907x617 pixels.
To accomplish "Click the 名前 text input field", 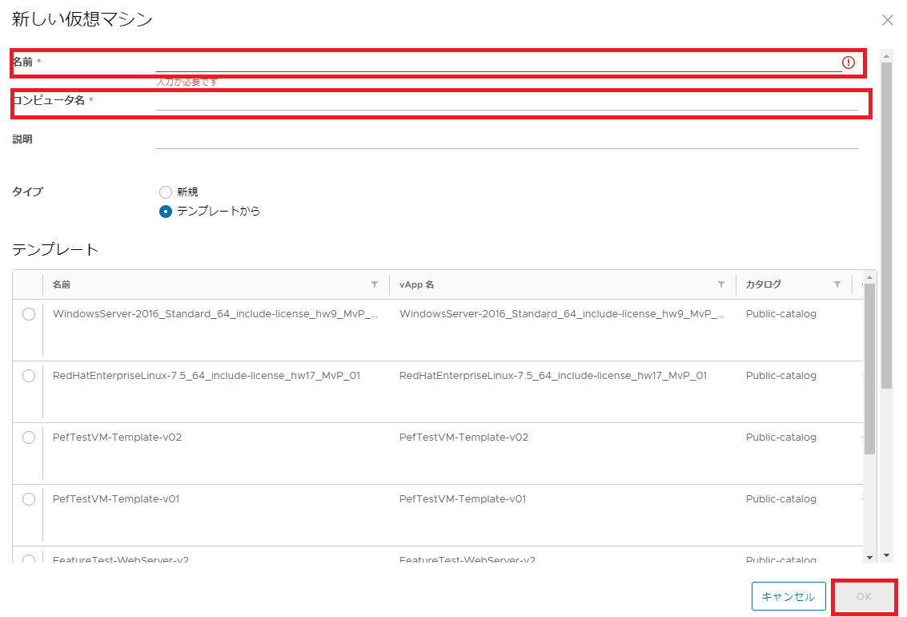I will coord(496,63).
